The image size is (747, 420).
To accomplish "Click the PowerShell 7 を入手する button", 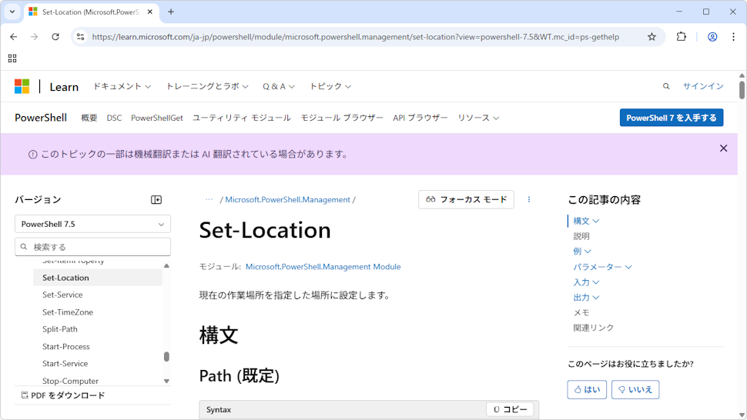I will [x=672, y=118].
